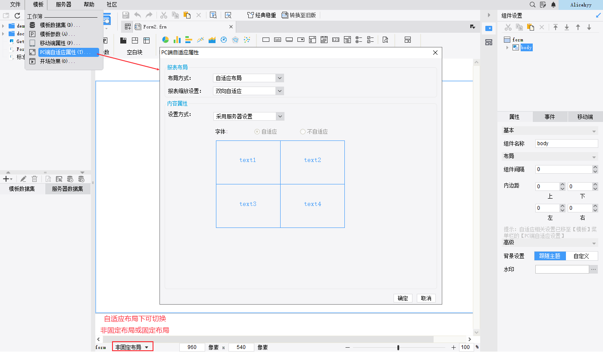This screenshot has width=603, height=352.
Task: Click the zoom in plus button
Action: click(x=453, y=347)
